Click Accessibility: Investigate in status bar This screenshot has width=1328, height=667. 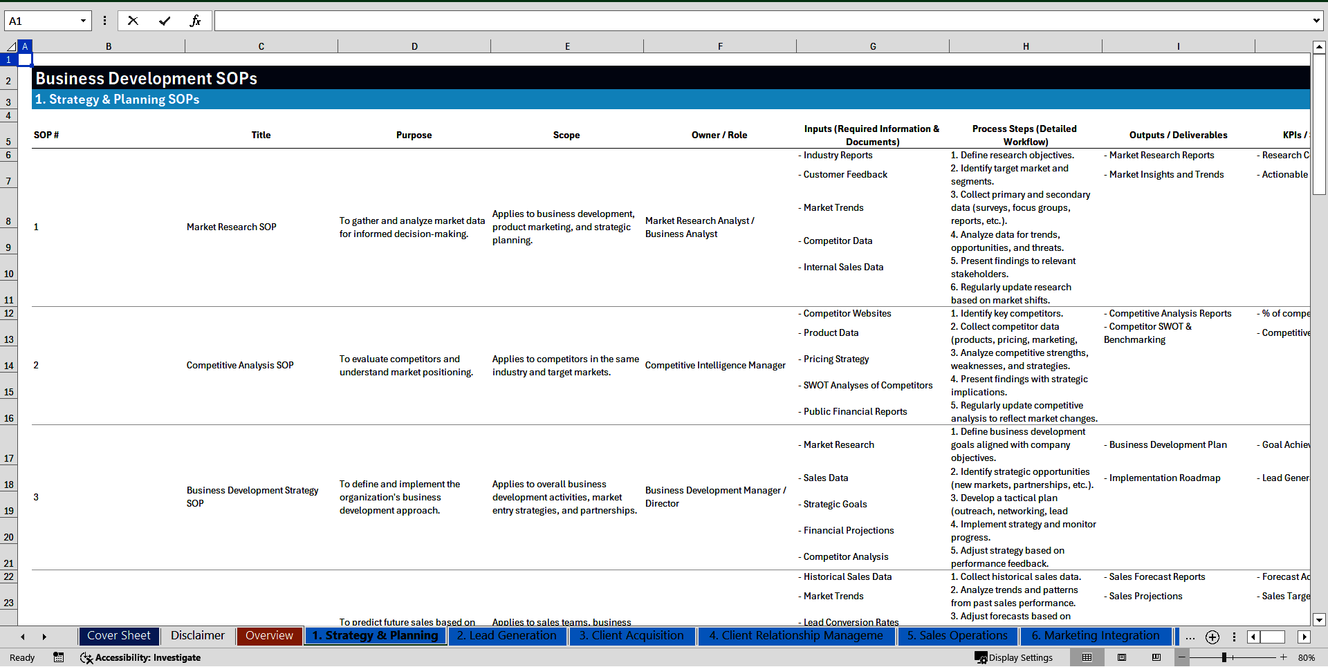[140, 657]
